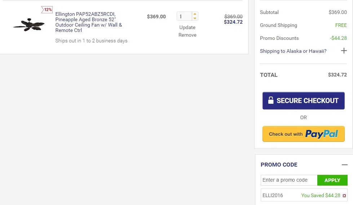
Task: Click the ceiling fan product thumbnail
Action: (29, 25)
